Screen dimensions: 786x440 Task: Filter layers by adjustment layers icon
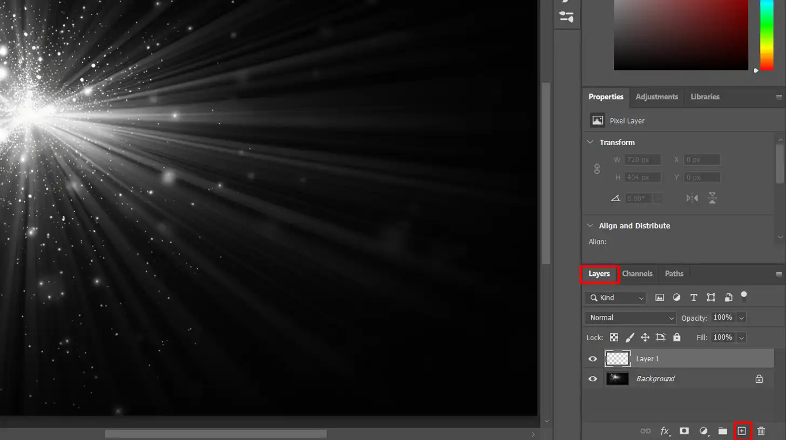pos(676,297)
